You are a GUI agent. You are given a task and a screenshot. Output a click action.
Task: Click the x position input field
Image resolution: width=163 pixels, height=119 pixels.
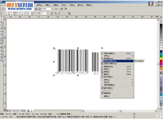8,13
